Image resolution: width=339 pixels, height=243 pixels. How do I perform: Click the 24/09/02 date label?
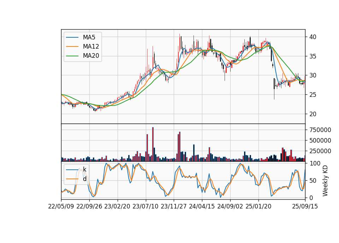click(x=230, y=206)
